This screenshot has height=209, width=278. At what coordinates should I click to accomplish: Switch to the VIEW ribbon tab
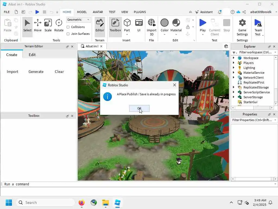(x=124, y=12)
